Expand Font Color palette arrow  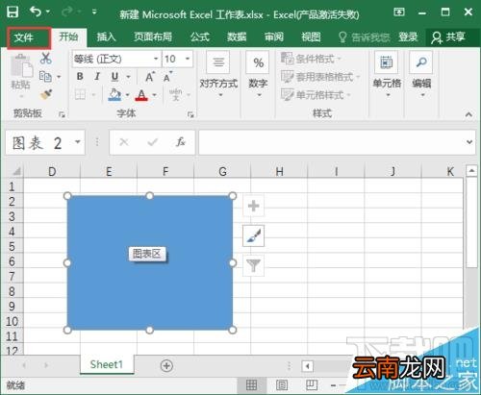[155, 95]
